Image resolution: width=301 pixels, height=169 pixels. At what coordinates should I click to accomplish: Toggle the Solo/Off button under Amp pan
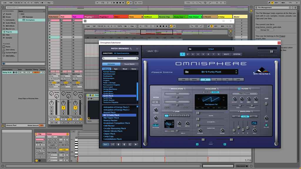point(266,125)
